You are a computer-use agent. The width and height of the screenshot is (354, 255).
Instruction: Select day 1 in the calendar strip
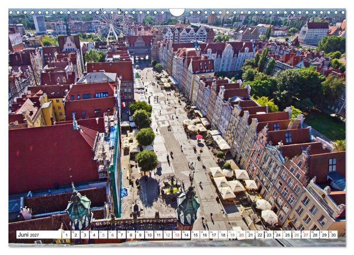pos(66,235)
